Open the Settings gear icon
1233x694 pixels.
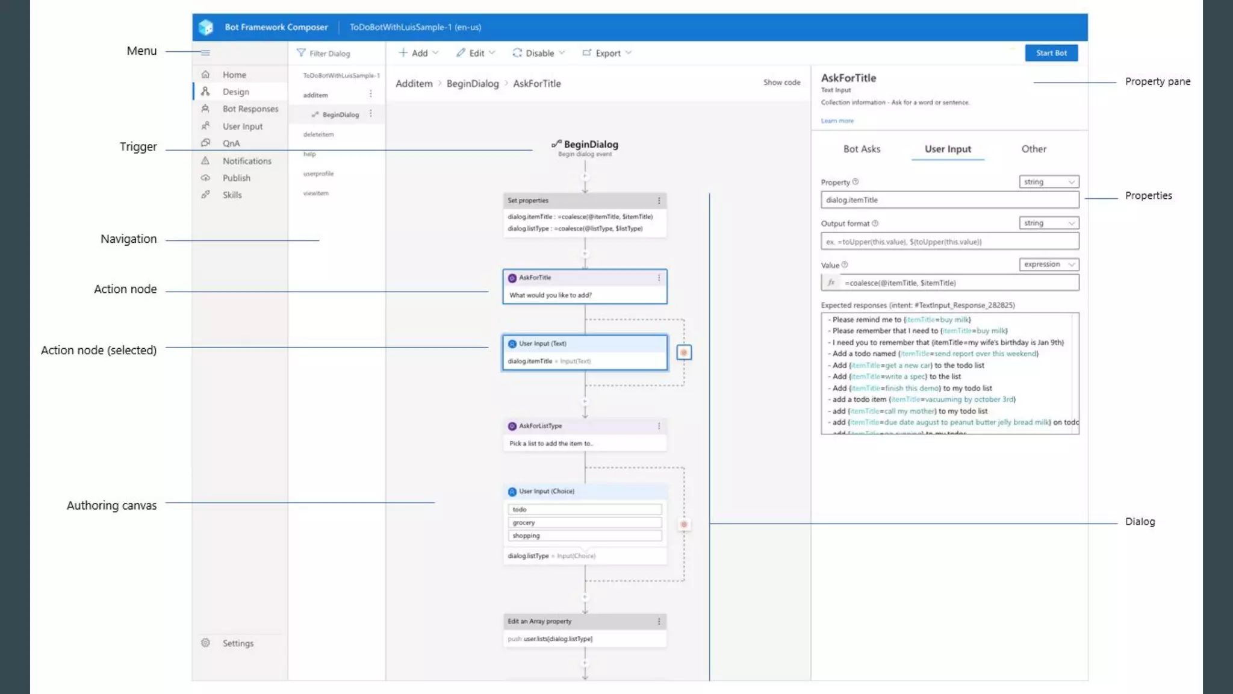click(205, 643)
